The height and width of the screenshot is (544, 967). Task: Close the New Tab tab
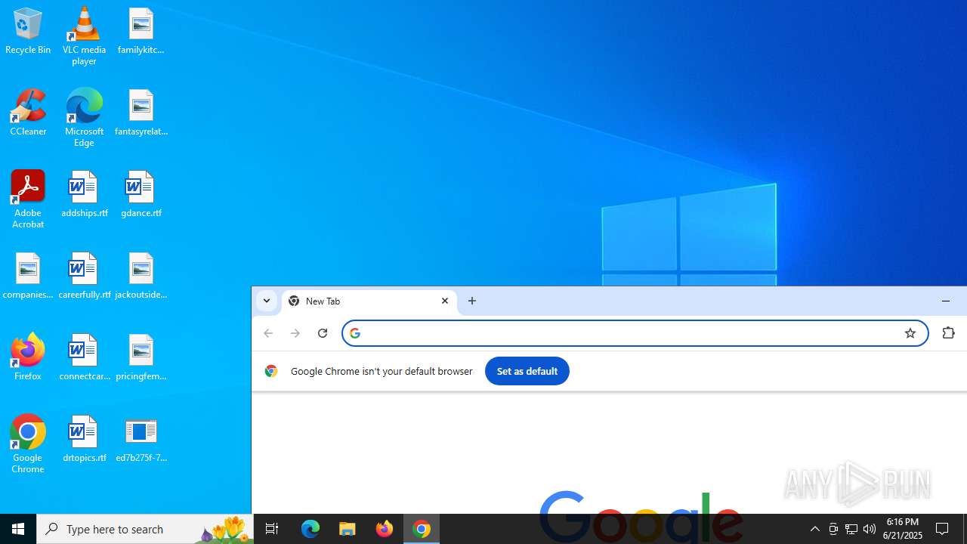click(x=445, y=301)
